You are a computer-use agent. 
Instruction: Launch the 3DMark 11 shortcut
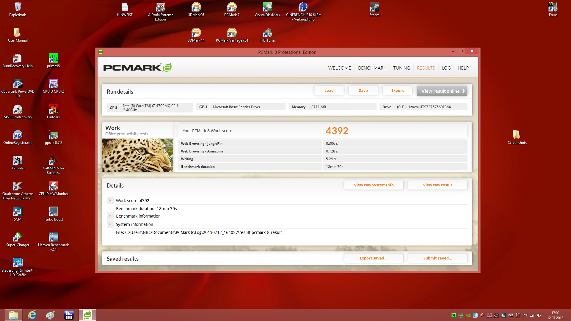click(196, 35)
